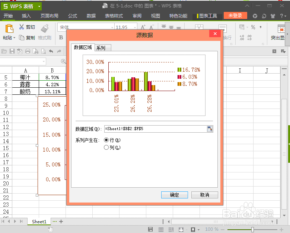Click the Merge cells icon in ribbon
This screenshot has width=290, height=233.
pyautogui.click(x=199, y=27)
